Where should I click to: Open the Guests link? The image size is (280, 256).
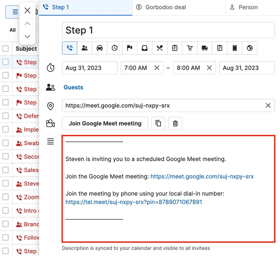coord(73,87)
